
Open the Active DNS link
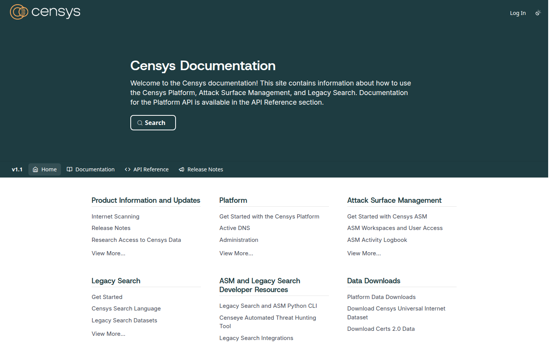pos(235,228)
